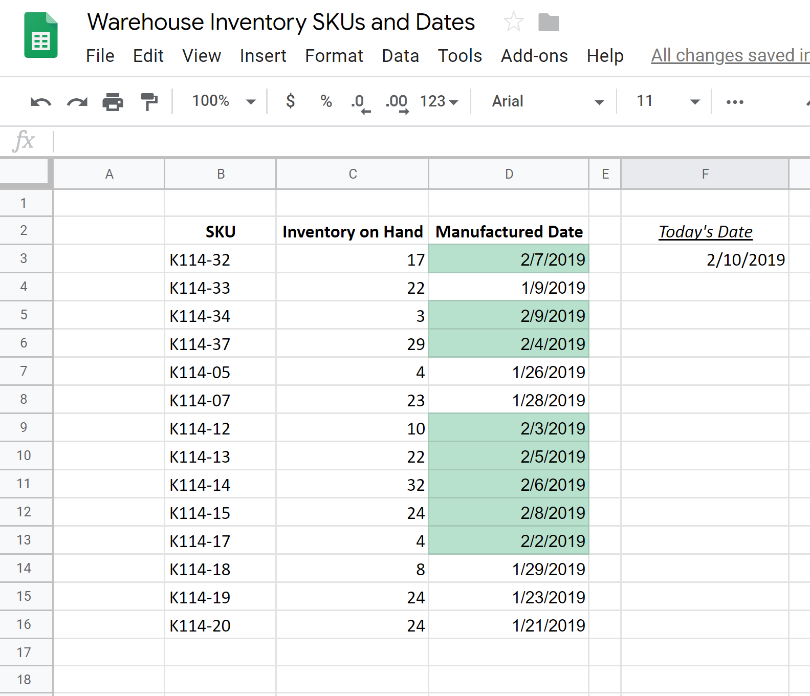The width and height of the screenshot is (810, 696).
Task: Open the Google Sheets home icon
Action: point(41,35)
